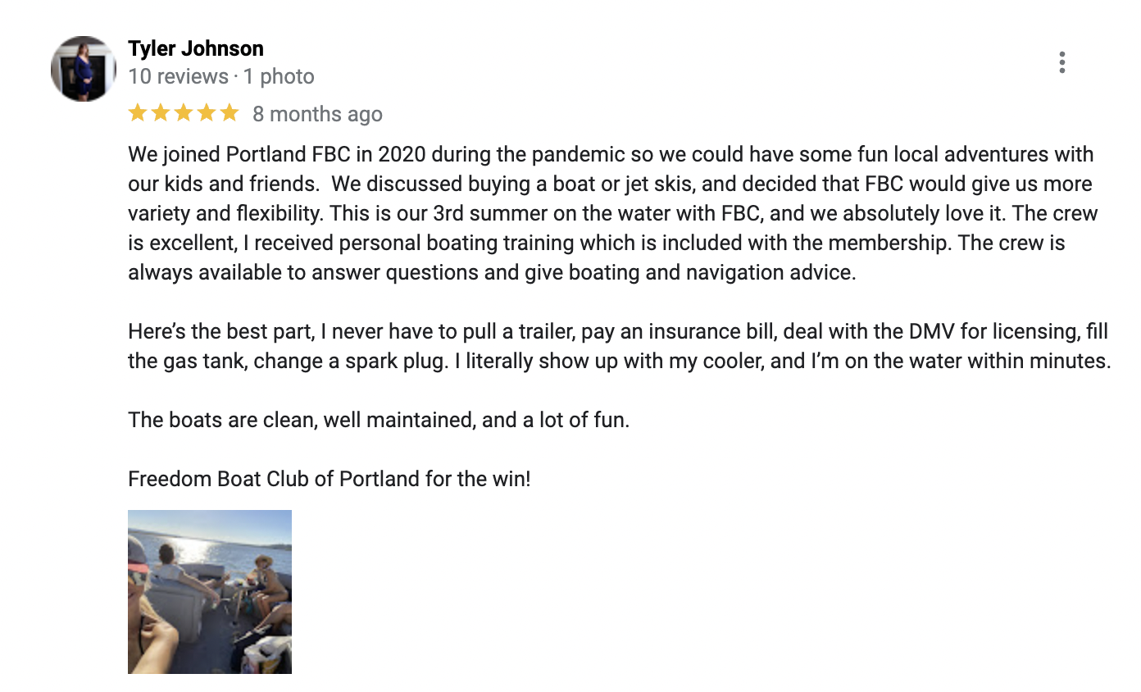Click the third gold rating star

pos(184,113)
